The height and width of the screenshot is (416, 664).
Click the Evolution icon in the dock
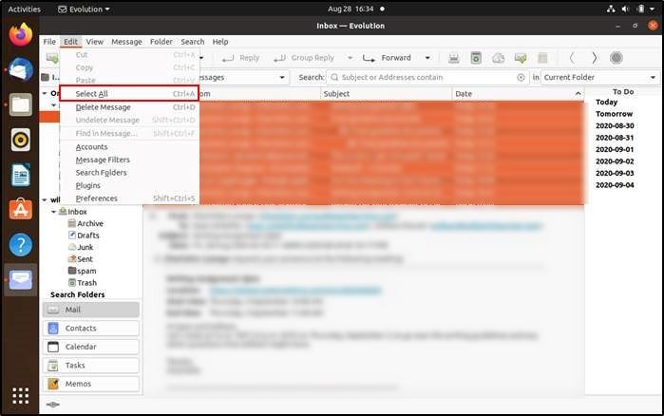[21, 279]
